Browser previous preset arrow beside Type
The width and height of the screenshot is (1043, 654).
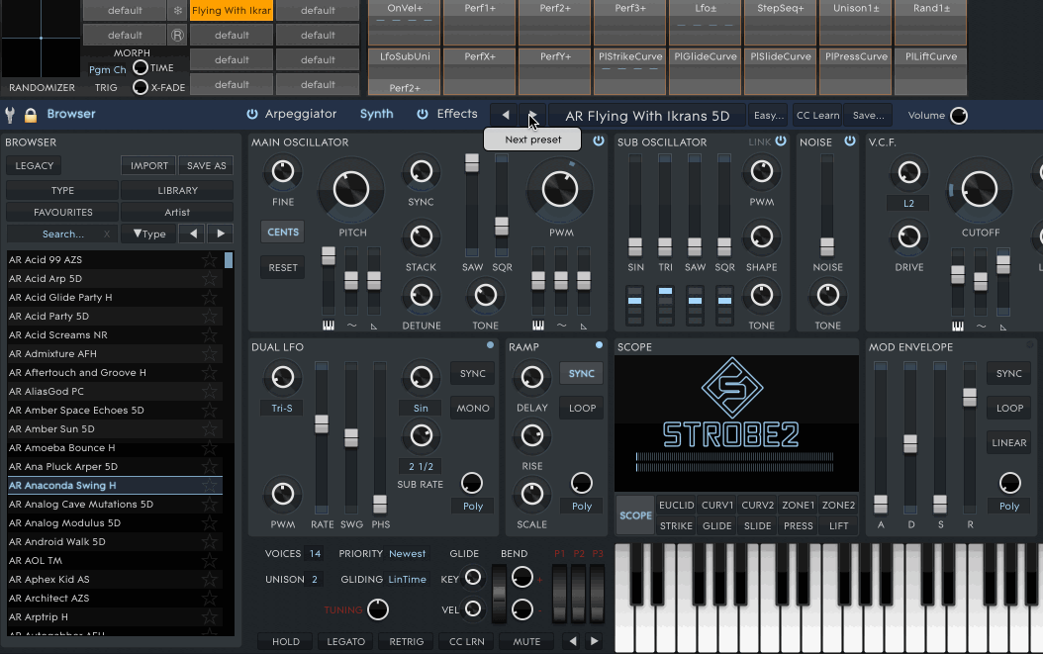coord(193,234)
